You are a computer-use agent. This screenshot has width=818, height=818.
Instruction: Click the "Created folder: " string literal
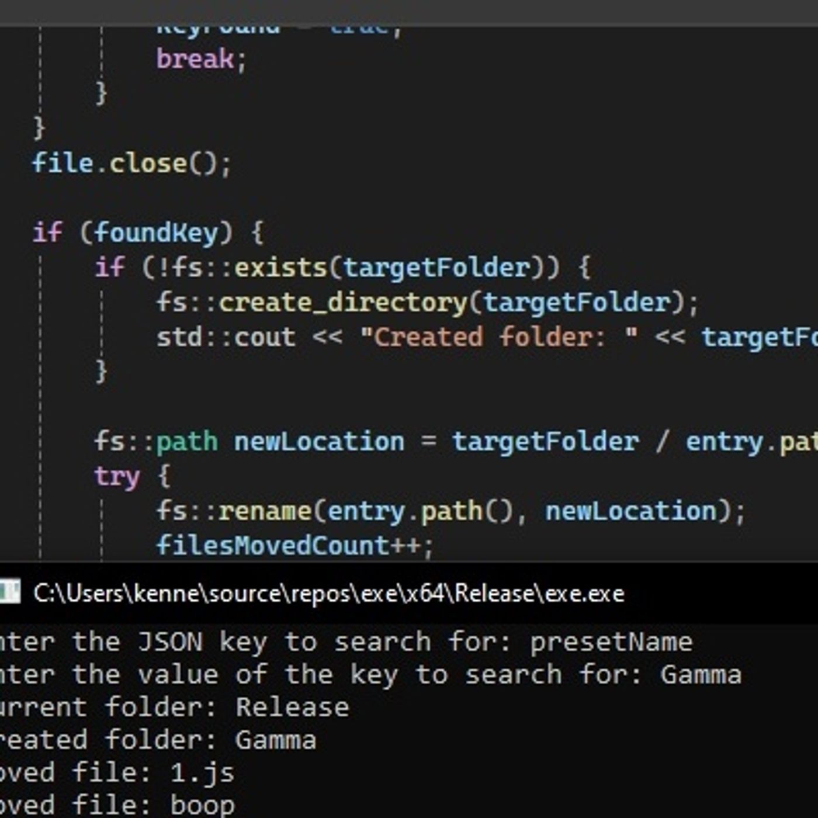pos(500,337)
